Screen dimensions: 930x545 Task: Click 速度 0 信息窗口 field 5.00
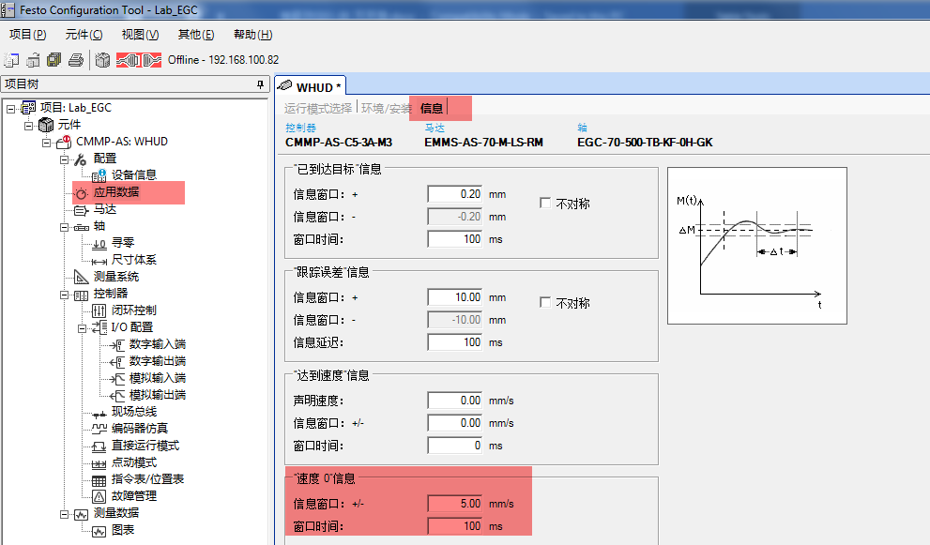455,504
